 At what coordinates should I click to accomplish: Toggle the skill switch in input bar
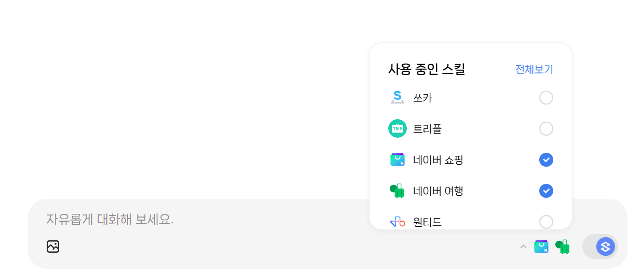[600, 247]
